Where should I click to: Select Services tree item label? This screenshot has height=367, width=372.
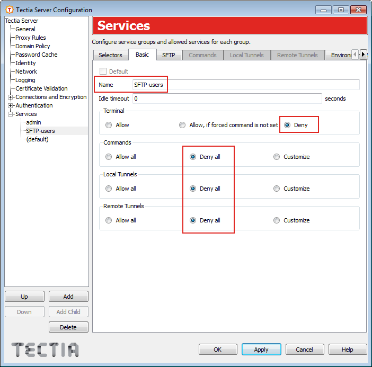click(x=26, y=114)
